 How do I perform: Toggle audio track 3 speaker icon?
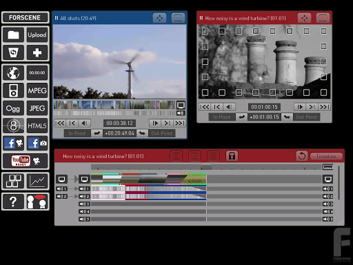point(84,204)
